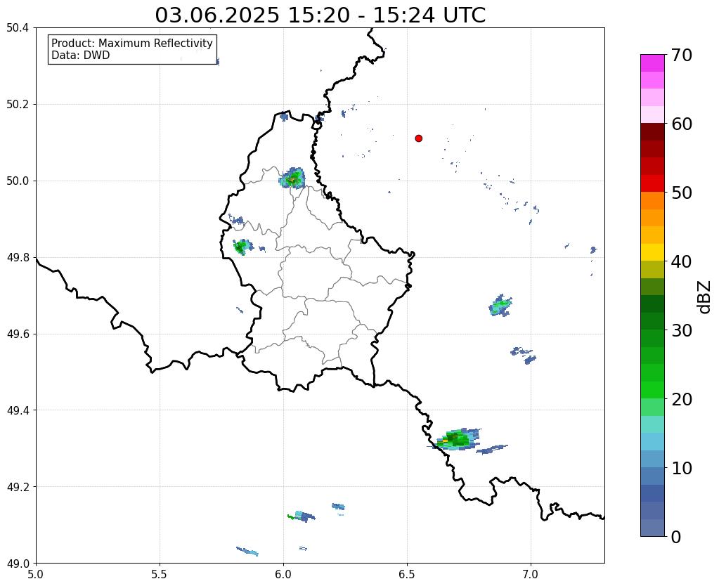Viewport: 719px width, 586px height.
Task: Click the longitude axis label 6.5
Action: tap(407, 574)
